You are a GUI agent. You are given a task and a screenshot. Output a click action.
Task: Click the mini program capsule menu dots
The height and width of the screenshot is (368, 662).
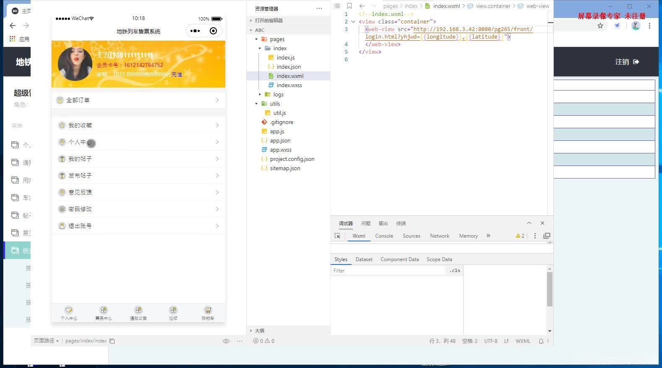[195, 31]
